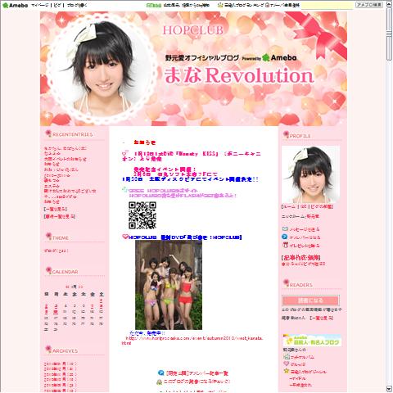The height and width of the screenshot is (393, 393).
Task: Go to the next month in calendar
Action: (80, 287)
